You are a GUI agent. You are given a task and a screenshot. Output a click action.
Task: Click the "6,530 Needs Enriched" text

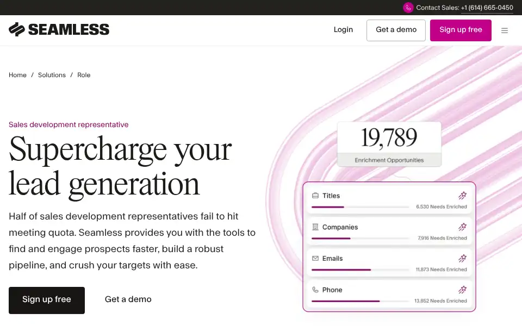point(442,206)
